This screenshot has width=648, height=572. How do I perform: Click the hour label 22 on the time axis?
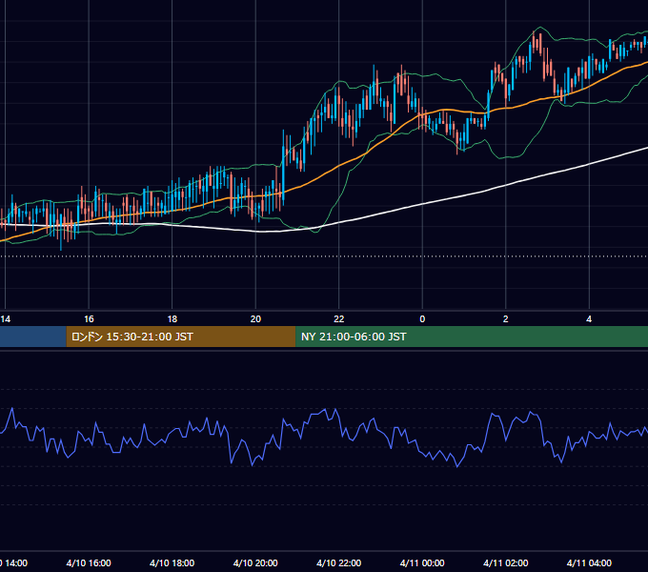(x=339, y=319)
